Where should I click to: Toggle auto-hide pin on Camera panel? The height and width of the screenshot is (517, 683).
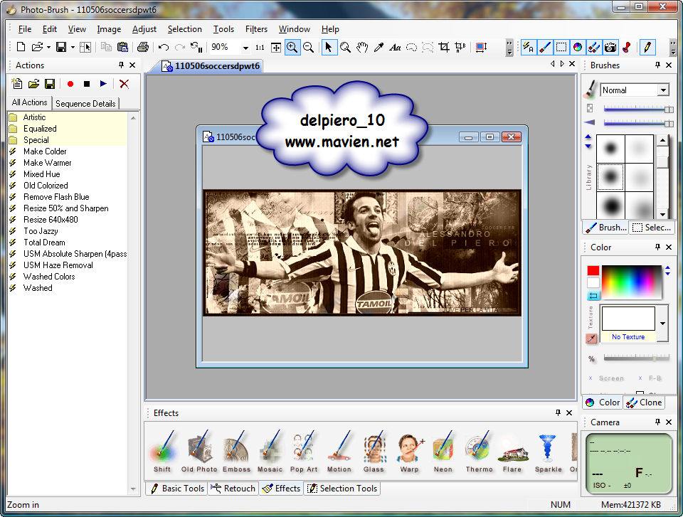tap(657, 422)
